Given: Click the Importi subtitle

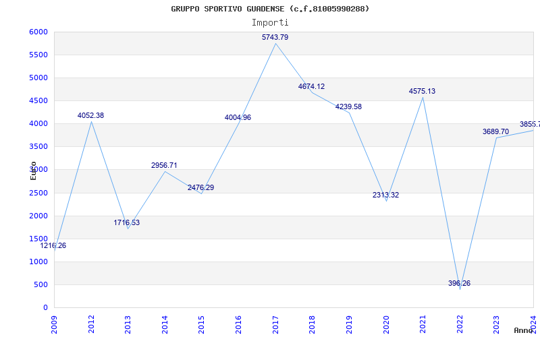Looking at the screenshot, I should coord(270,23).
